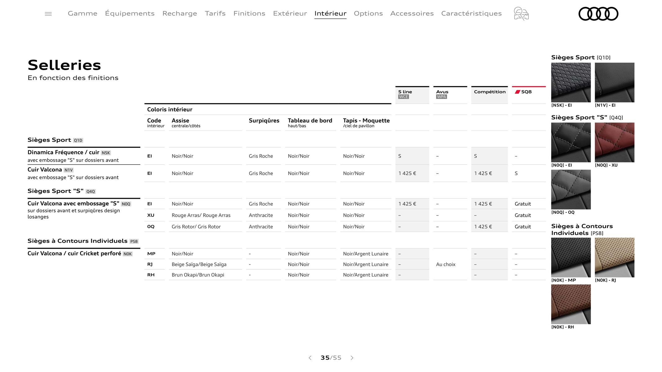The image size is (662, 372).
Task: Click 'Cuir Valcona / cuir Cricket perforé' label
Action: (74, 253)
